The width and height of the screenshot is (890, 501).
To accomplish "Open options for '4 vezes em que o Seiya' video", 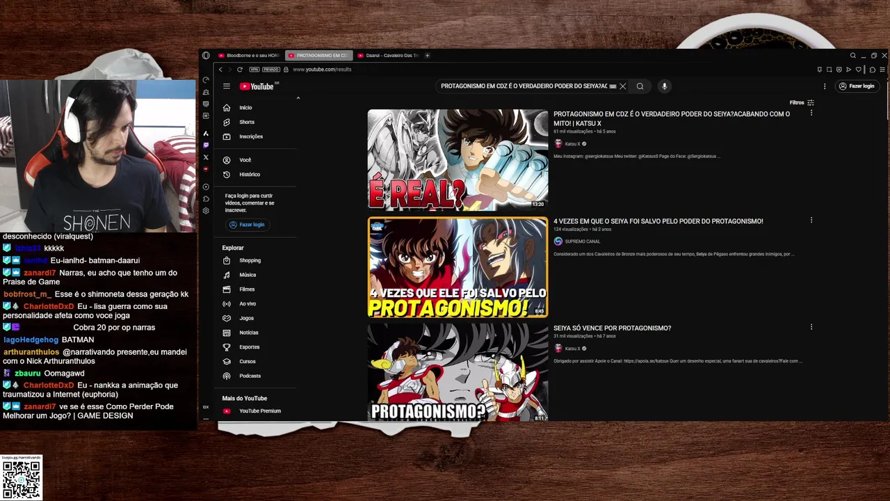I will [811, 221].
